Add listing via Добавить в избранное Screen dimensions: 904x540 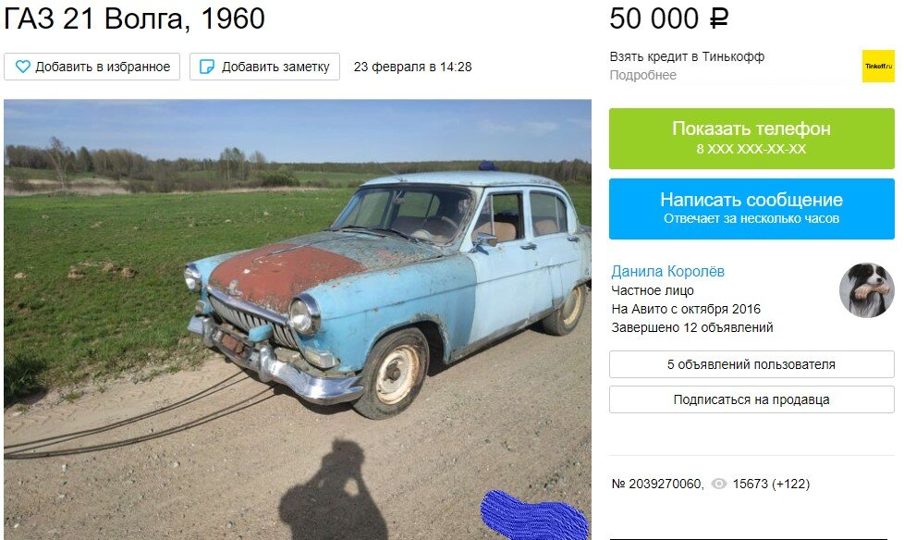click(x=92, y=67)
